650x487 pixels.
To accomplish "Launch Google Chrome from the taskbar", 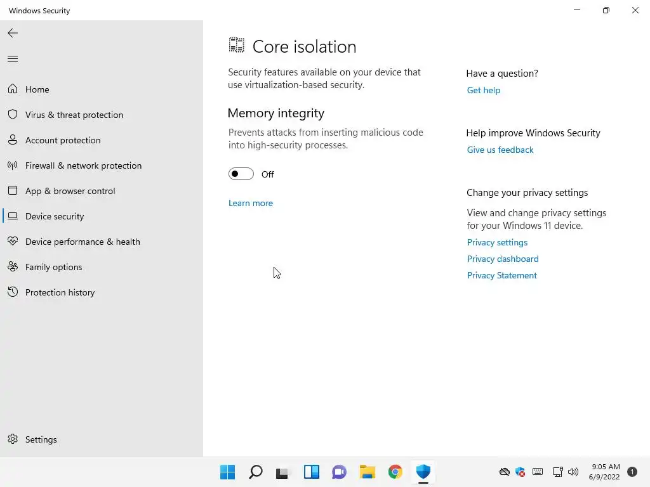I will pos(395,472).
